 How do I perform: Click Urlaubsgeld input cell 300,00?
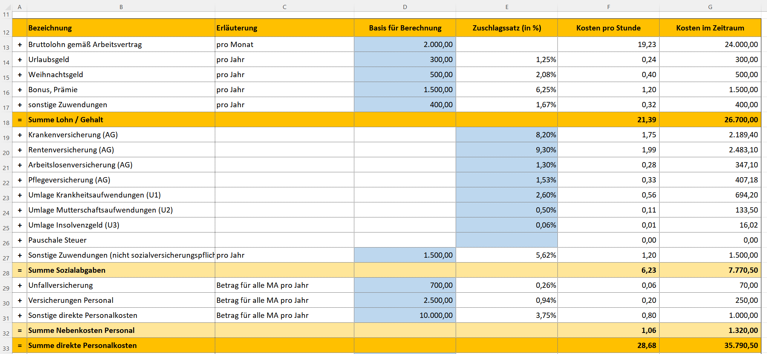click(405, 59)
